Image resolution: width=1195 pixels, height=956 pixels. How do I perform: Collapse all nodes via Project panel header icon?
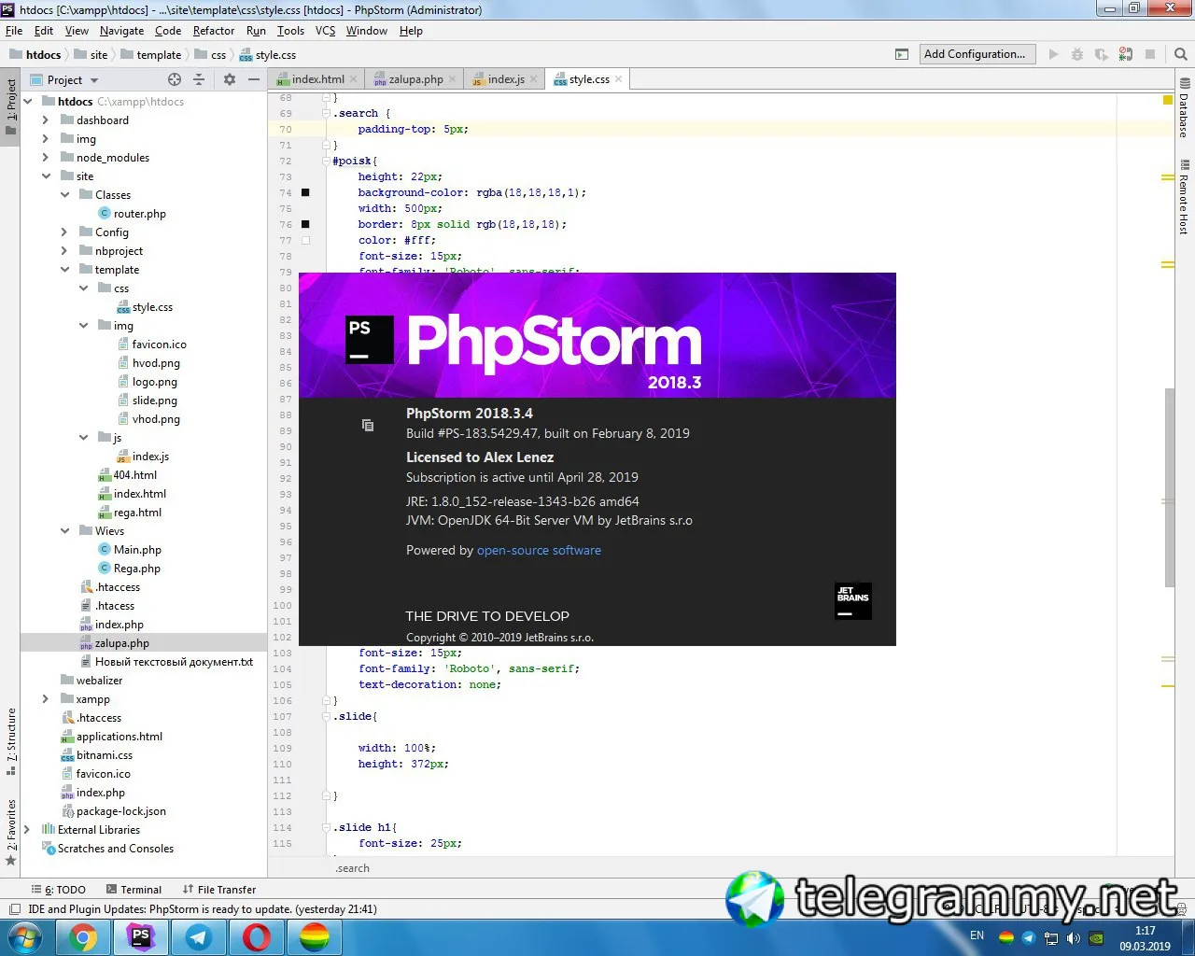[x=199, y=79]
